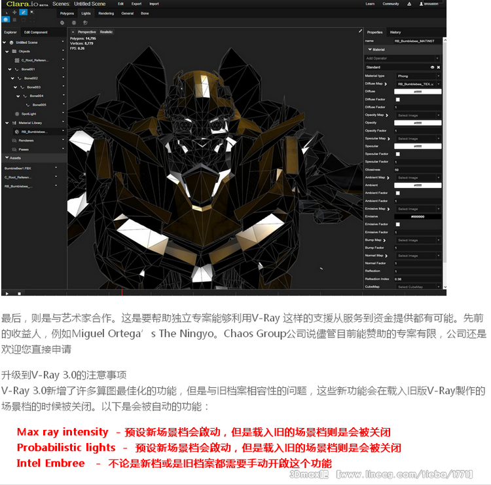Open the Edit menu in top bar
This screenshot has height=485, width=491.
tap(121, 4)
